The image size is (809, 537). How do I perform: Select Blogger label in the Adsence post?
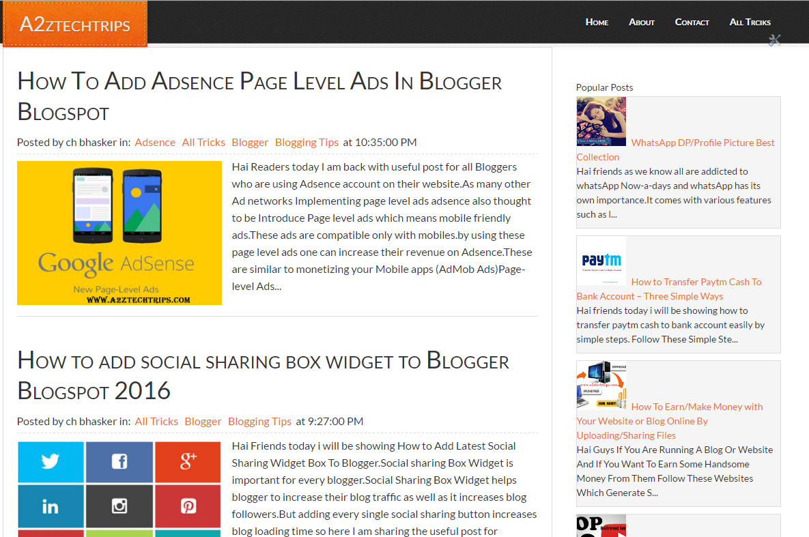(x=250, y=143)
